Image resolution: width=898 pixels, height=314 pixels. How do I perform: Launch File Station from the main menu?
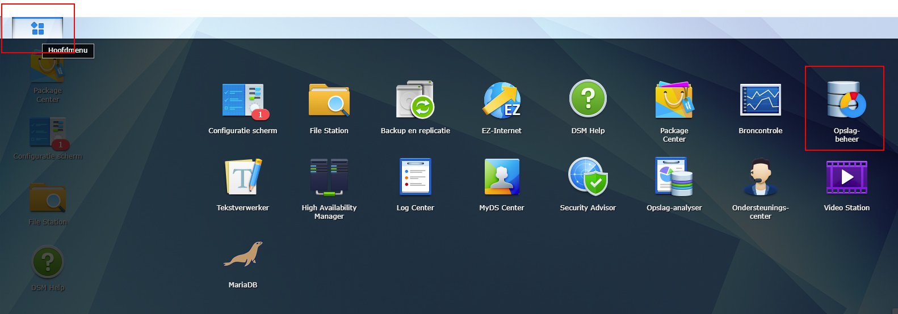click(x=329, y=109)
